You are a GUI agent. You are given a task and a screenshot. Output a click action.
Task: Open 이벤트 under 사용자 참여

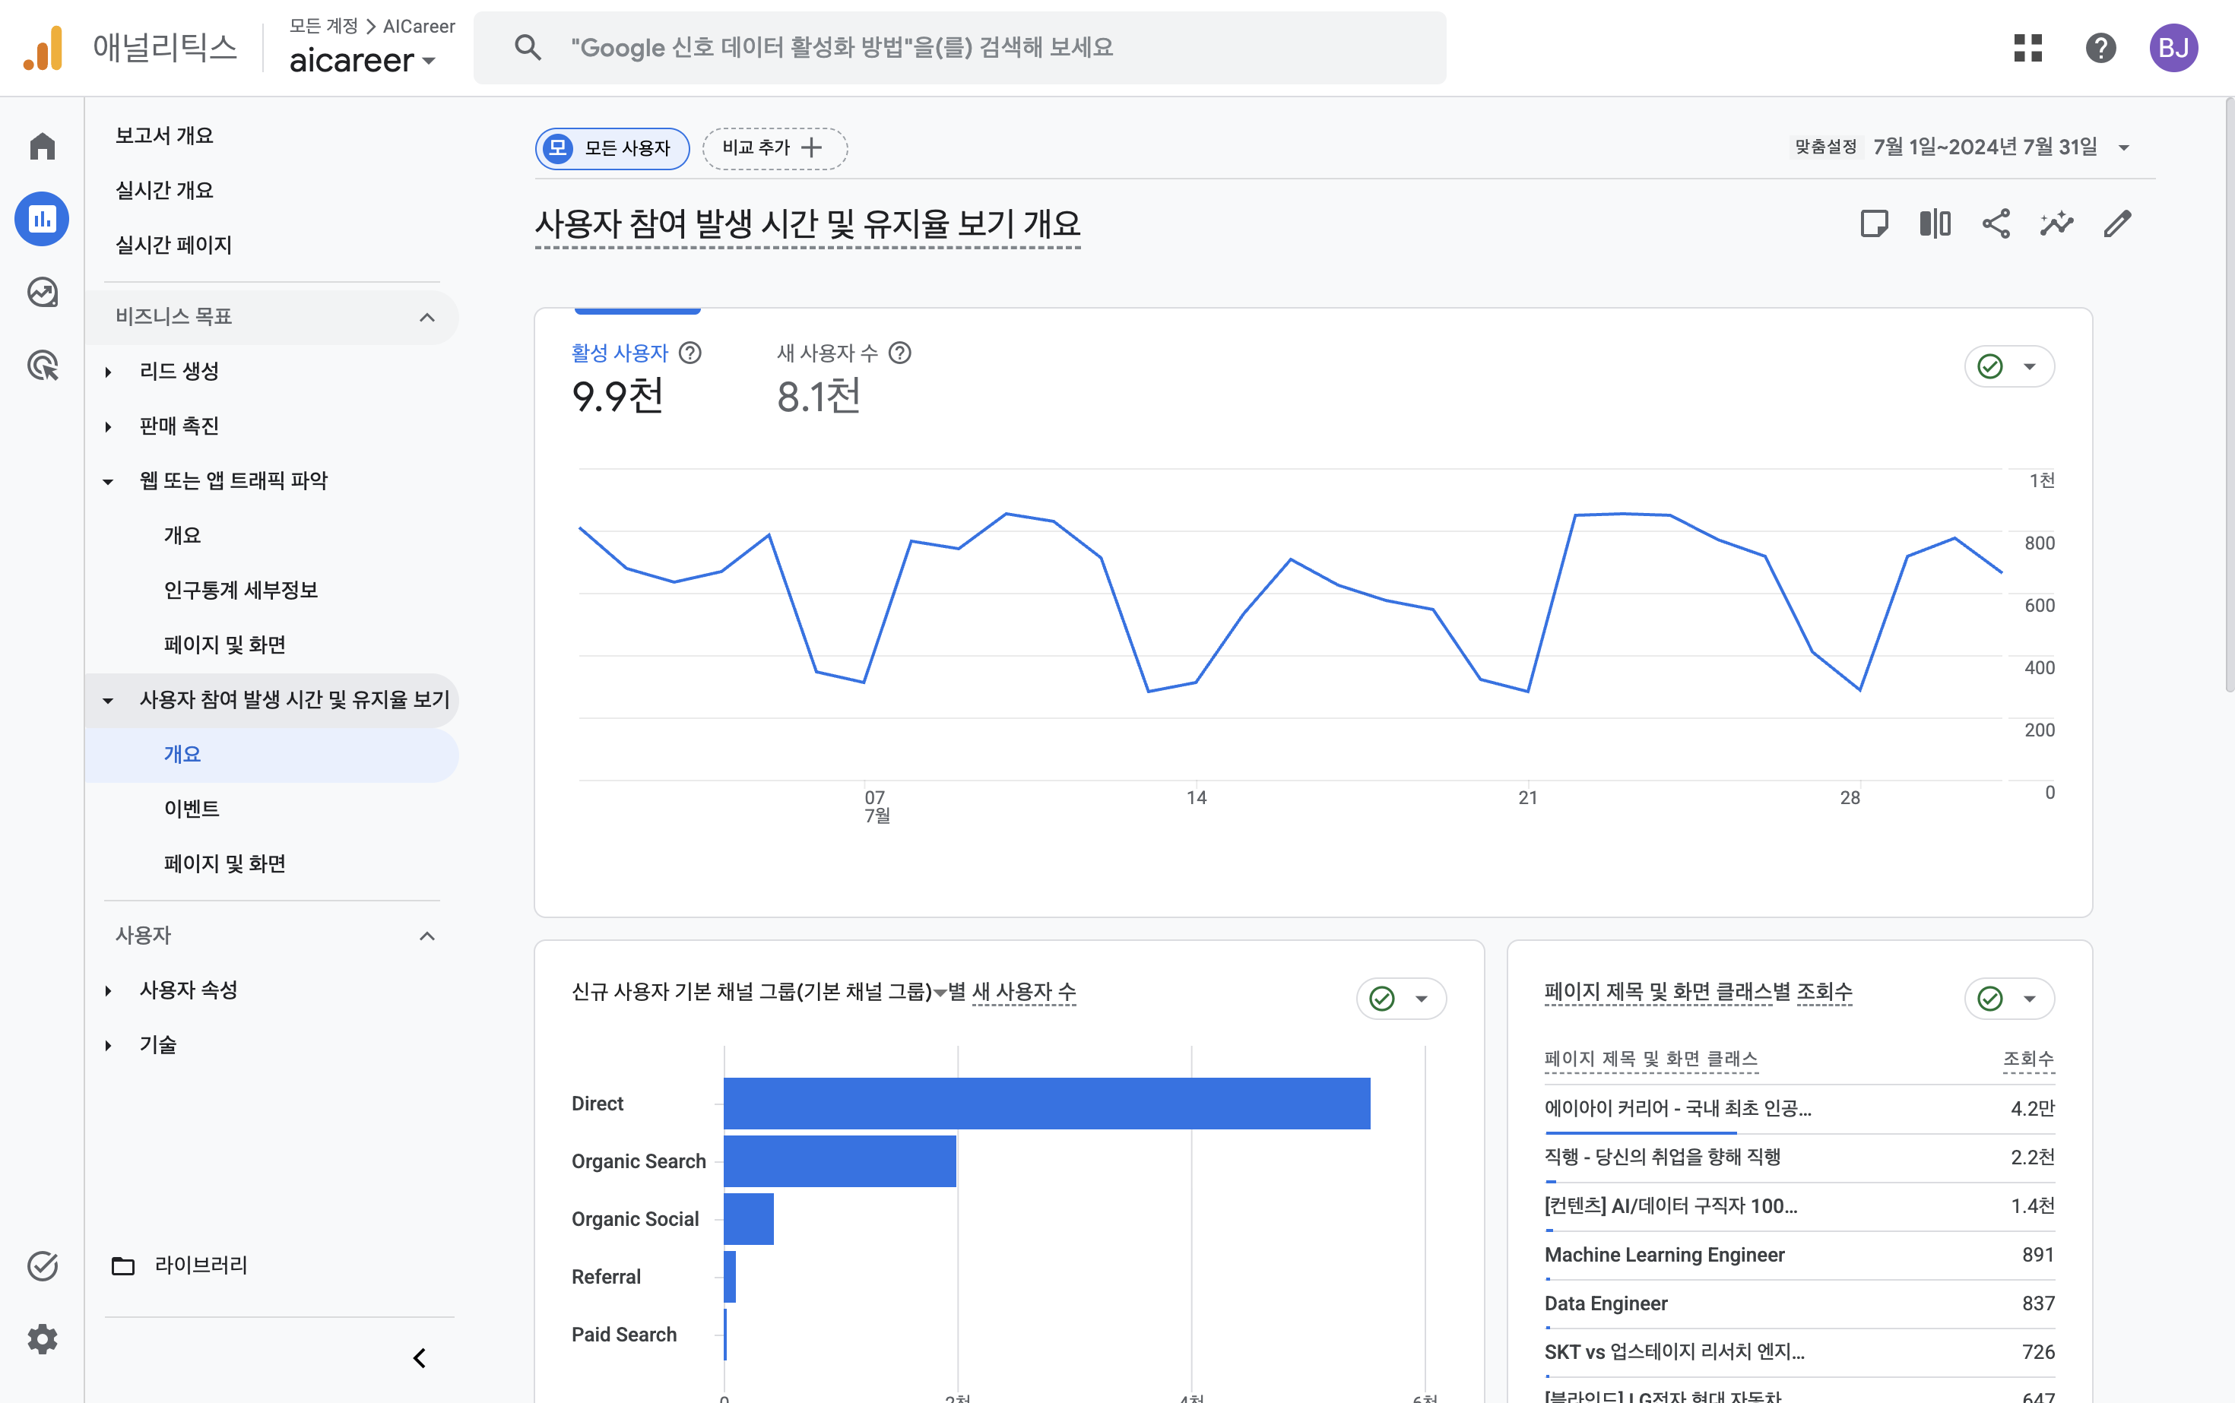192,809
